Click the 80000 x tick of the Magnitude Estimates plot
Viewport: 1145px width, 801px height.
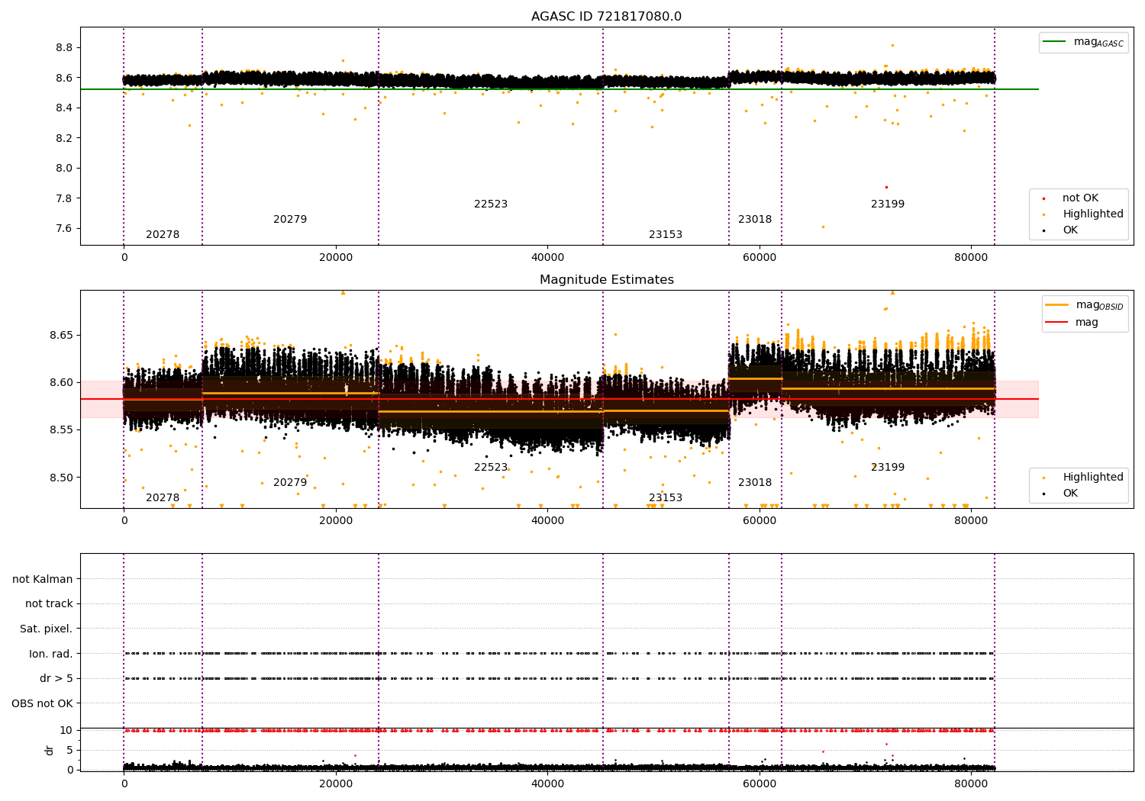[971, 521]
